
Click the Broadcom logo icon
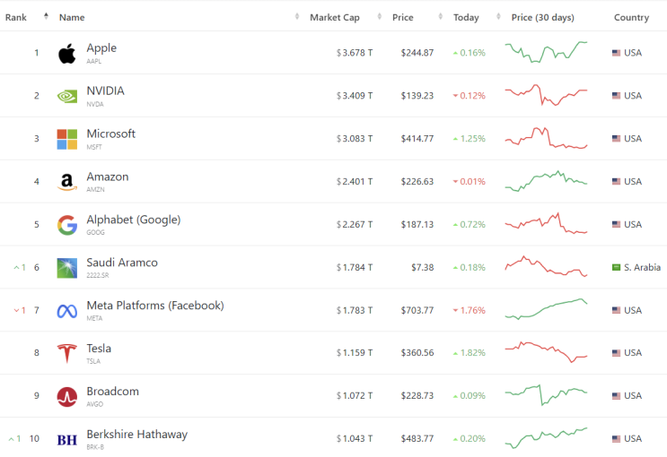click(67, 396)
